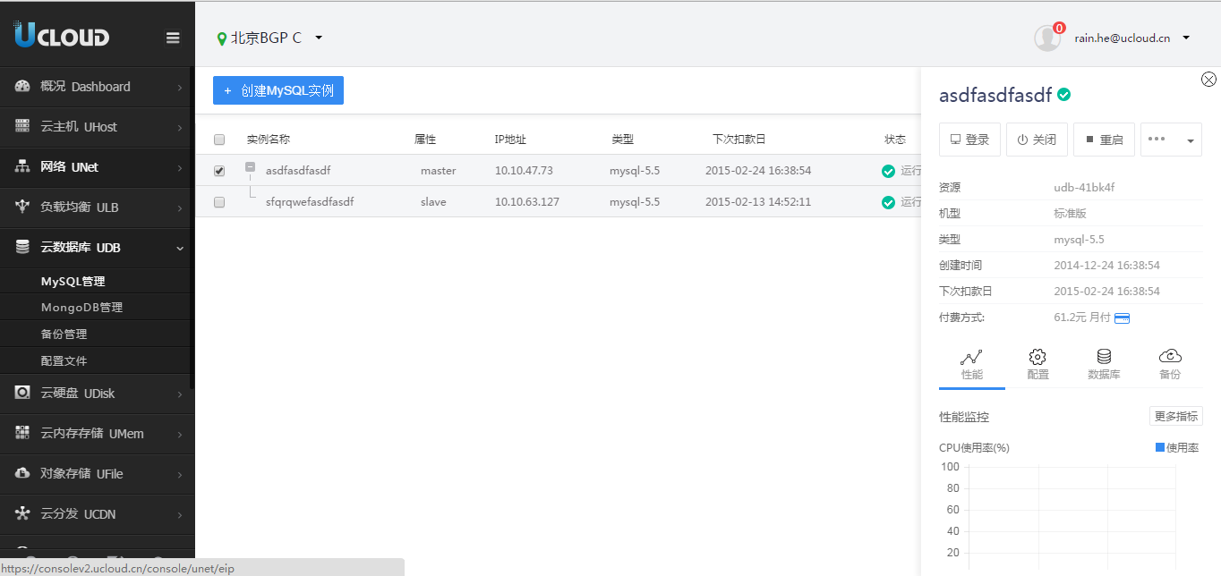
Task: Open the user avatar notifications
Action: coord(1047,38)
